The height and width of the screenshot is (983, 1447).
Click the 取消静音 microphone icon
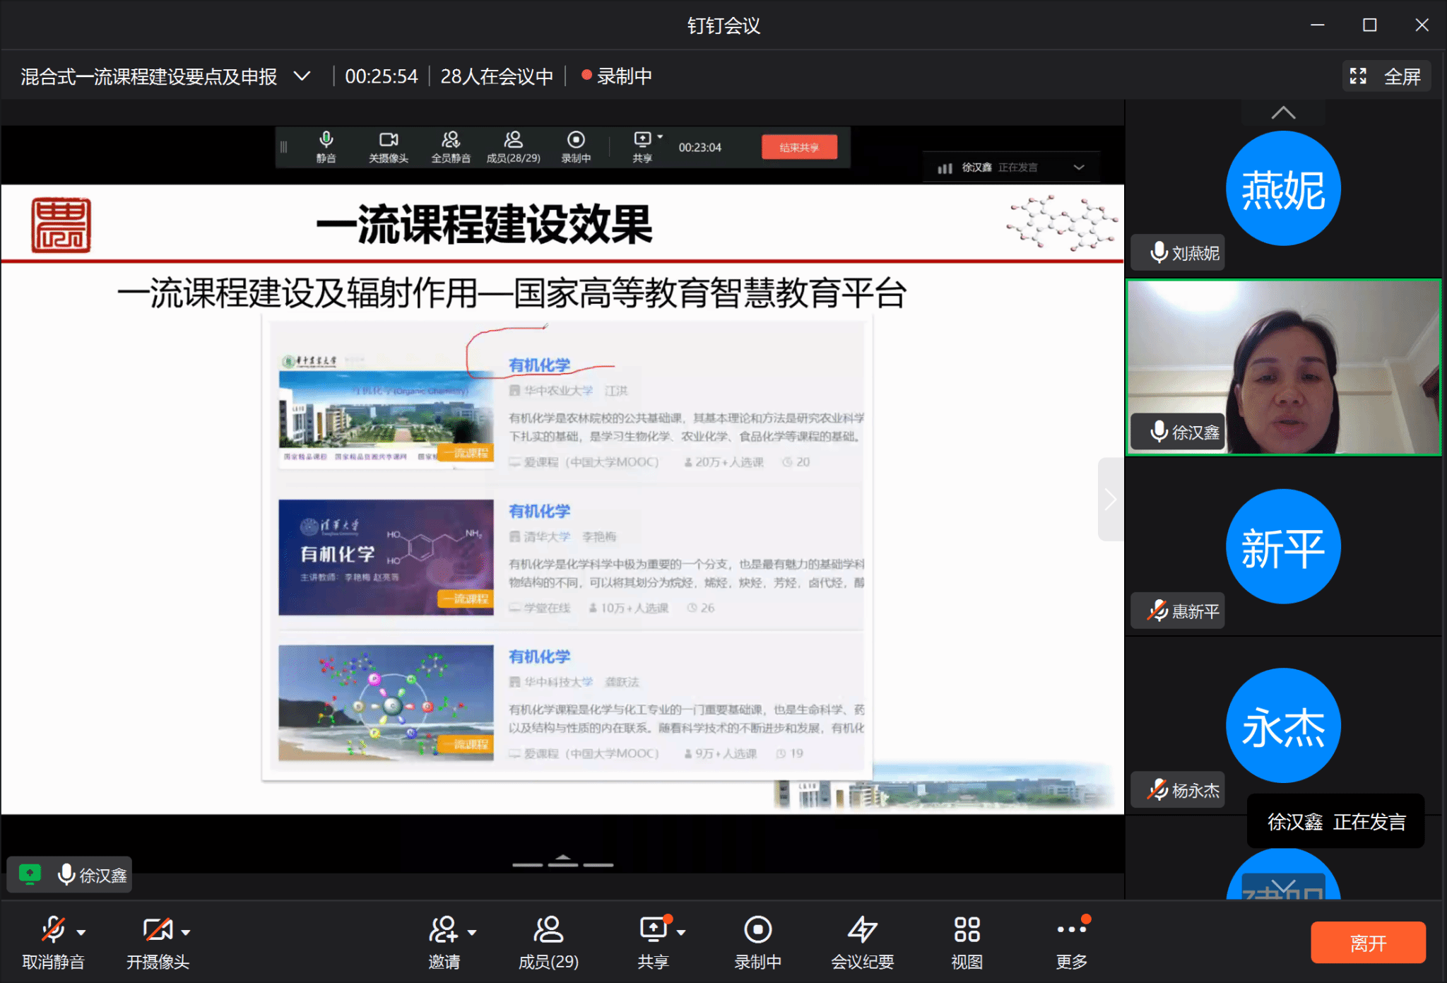(x=53, y=929)
